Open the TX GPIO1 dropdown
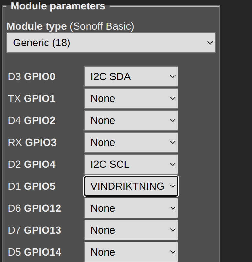Image resolution: width=252 pixels, height=262 pixels. tap(131, 98)
